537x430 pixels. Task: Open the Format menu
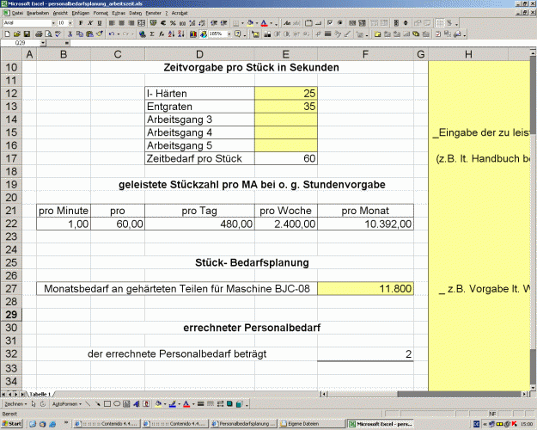[x=101, y=13]
